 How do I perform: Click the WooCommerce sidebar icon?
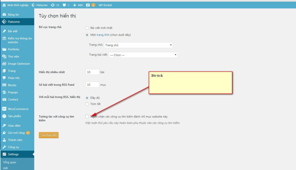click(4, 109)
